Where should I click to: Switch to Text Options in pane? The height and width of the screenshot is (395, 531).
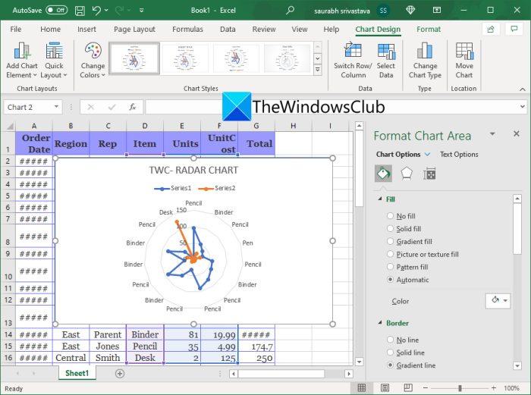pos(459,155)
